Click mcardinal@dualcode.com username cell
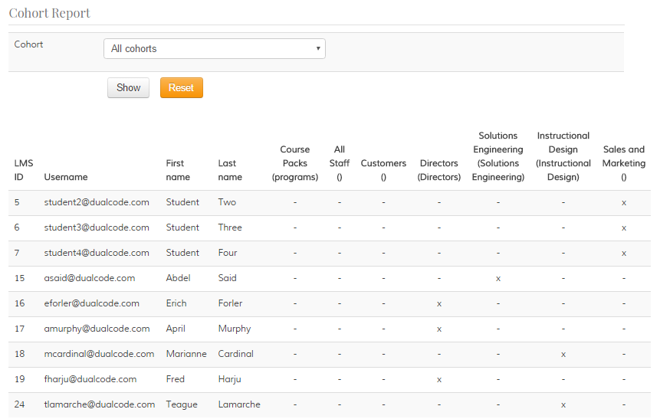Screen dimensions: 660x419 pos(99,354)
